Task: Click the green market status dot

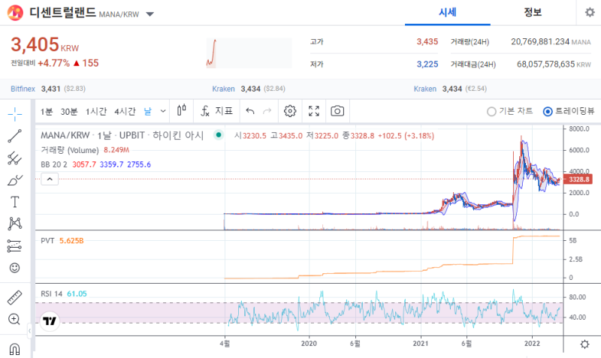Action: tap(219, 135)
